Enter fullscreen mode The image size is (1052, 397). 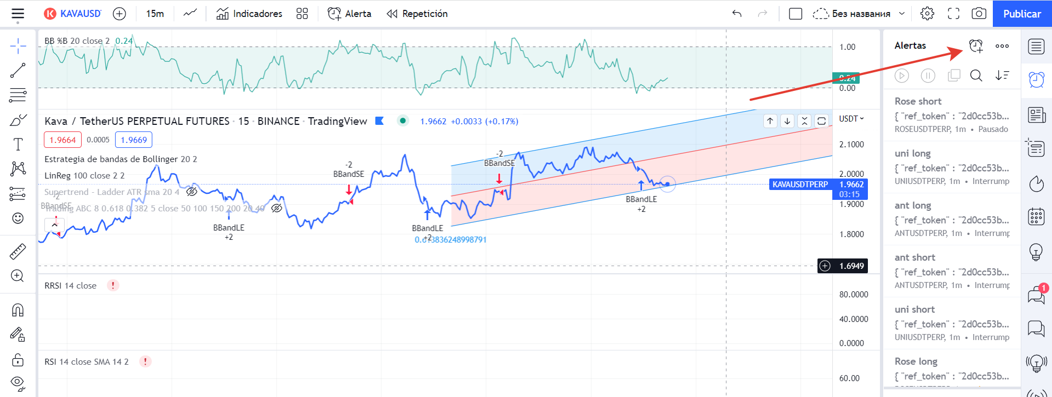coord(953,14)
